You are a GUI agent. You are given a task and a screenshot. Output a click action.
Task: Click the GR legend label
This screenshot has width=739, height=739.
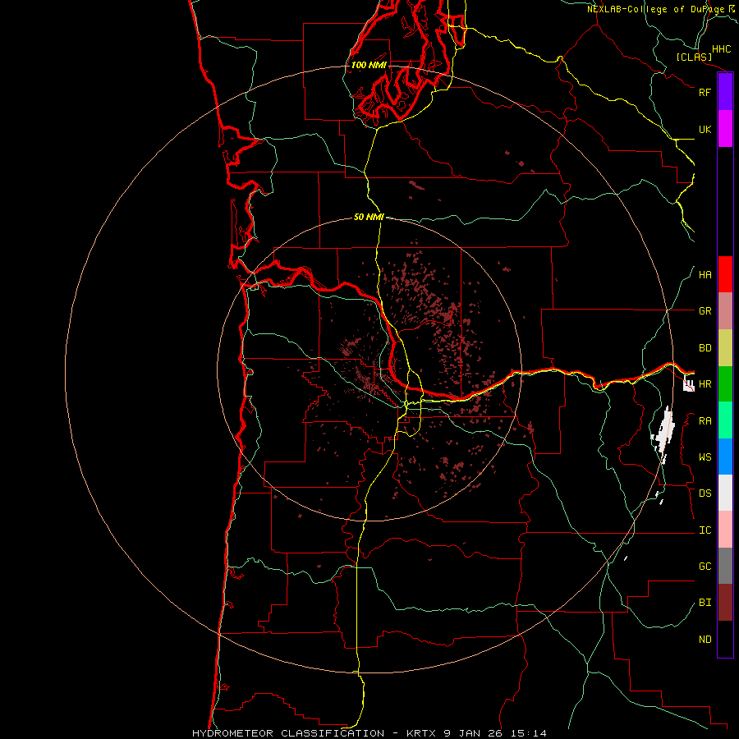(705, 311)
